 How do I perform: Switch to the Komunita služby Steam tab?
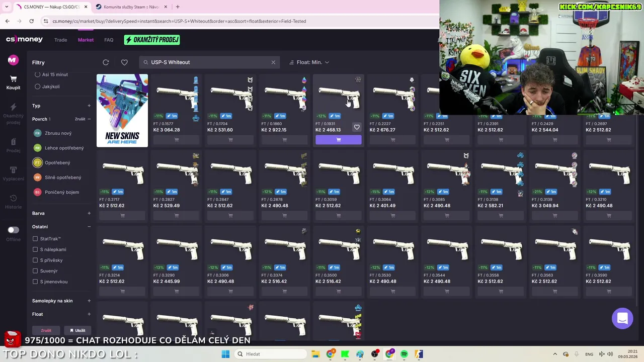[x=130, y=7]
